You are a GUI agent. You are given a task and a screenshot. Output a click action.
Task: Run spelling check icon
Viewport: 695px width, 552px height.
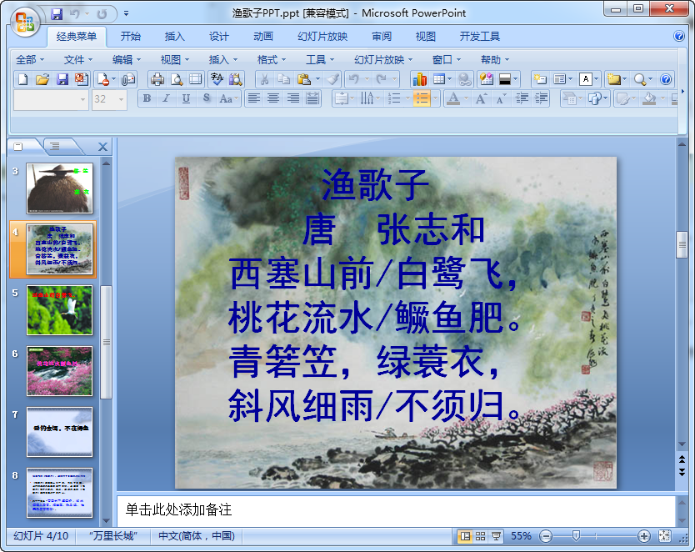click(217, 79)
